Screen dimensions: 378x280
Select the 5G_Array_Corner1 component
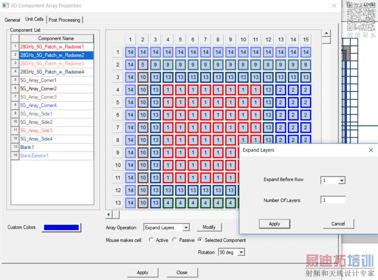point(56,80)
